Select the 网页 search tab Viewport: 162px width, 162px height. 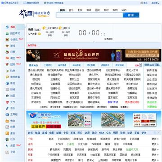63,10
